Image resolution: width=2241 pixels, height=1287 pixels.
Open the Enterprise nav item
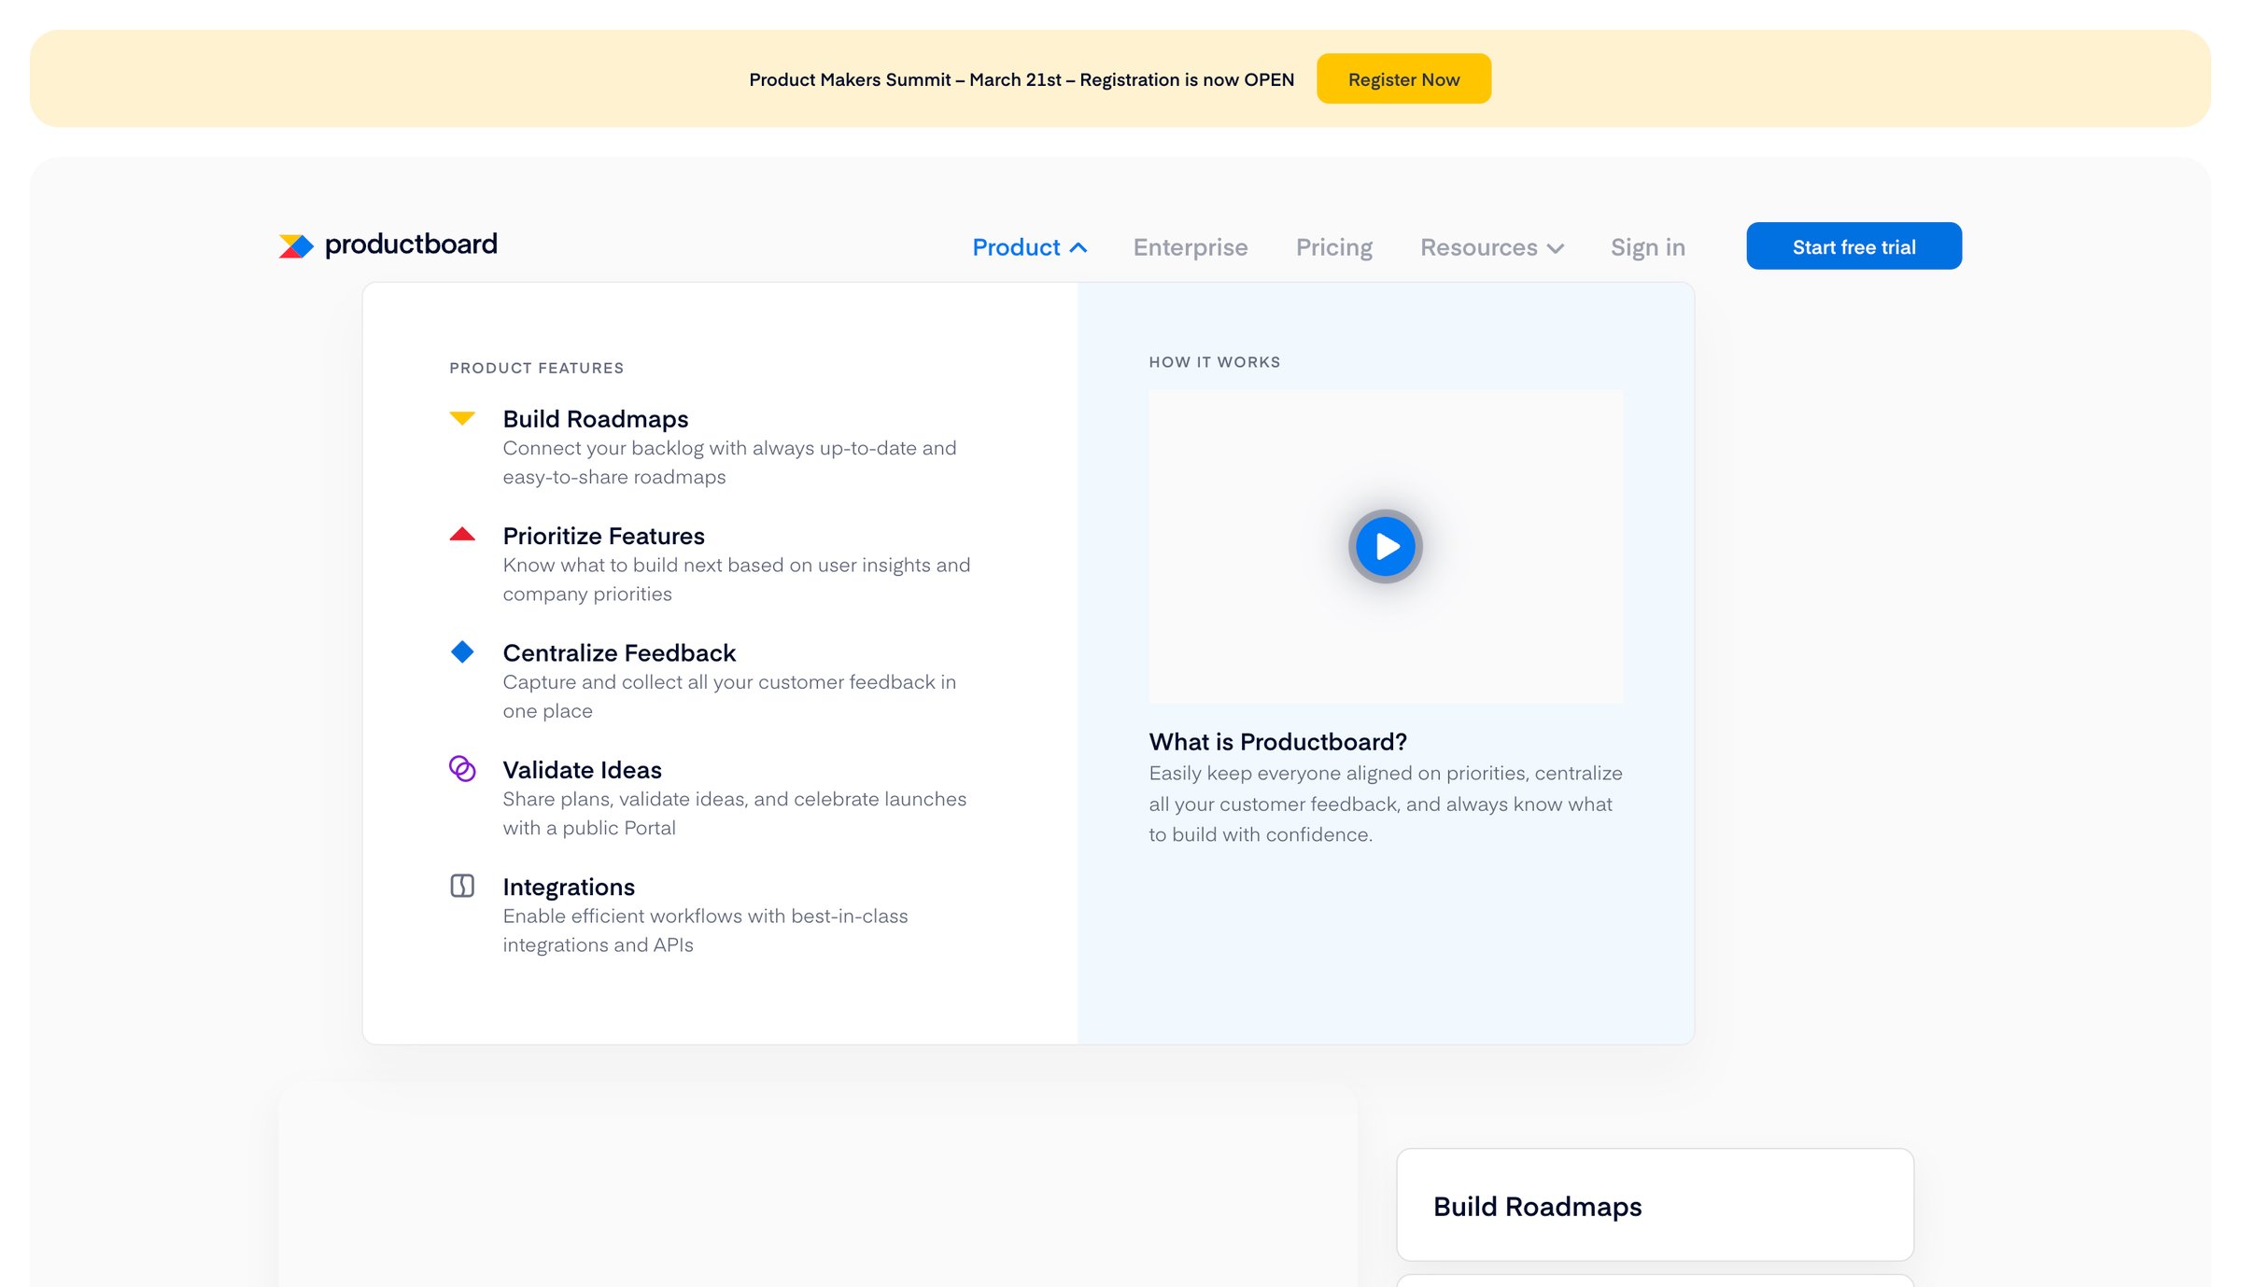1191,247
